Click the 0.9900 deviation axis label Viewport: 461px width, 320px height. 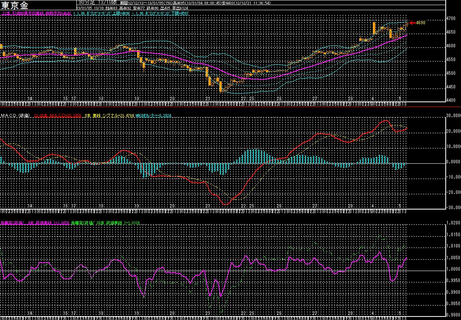click(x=453, y=292)
